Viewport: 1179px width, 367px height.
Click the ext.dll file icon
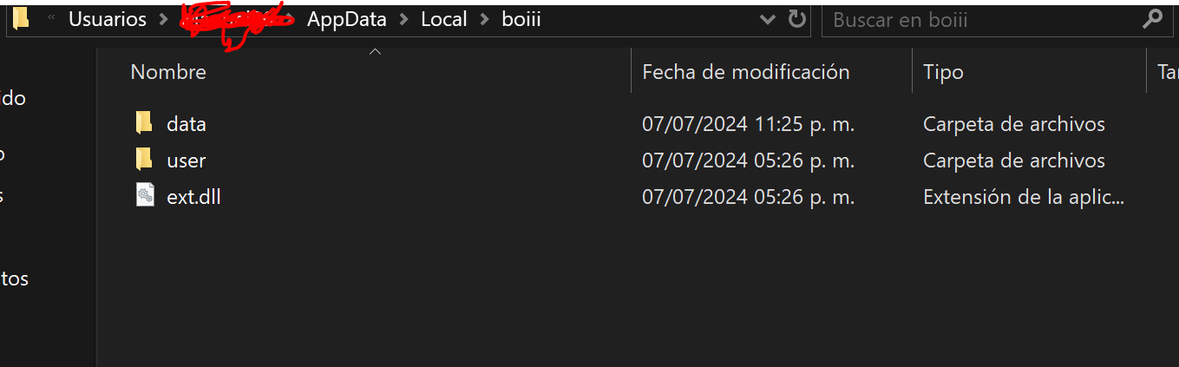coord(144,196)
